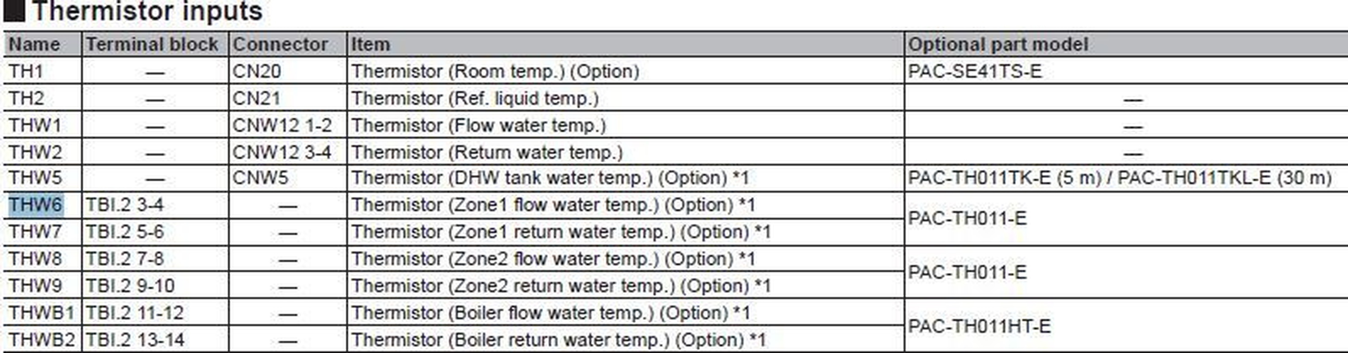Select the Name column header
Screen dimensions: 1348x353
tap(34, 44)
